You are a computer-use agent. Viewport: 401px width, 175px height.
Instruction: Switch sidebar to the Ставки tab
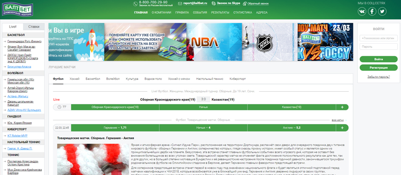click(x=34, y=27)
